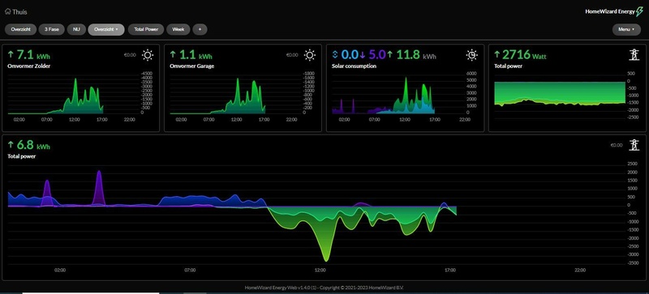Click the 1.1 kWh value

[196, 54]
